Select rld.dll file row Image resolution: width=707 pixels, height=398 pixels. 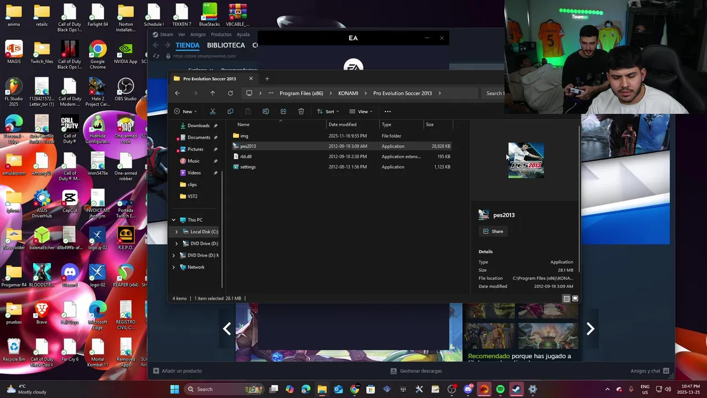point(342,156)
